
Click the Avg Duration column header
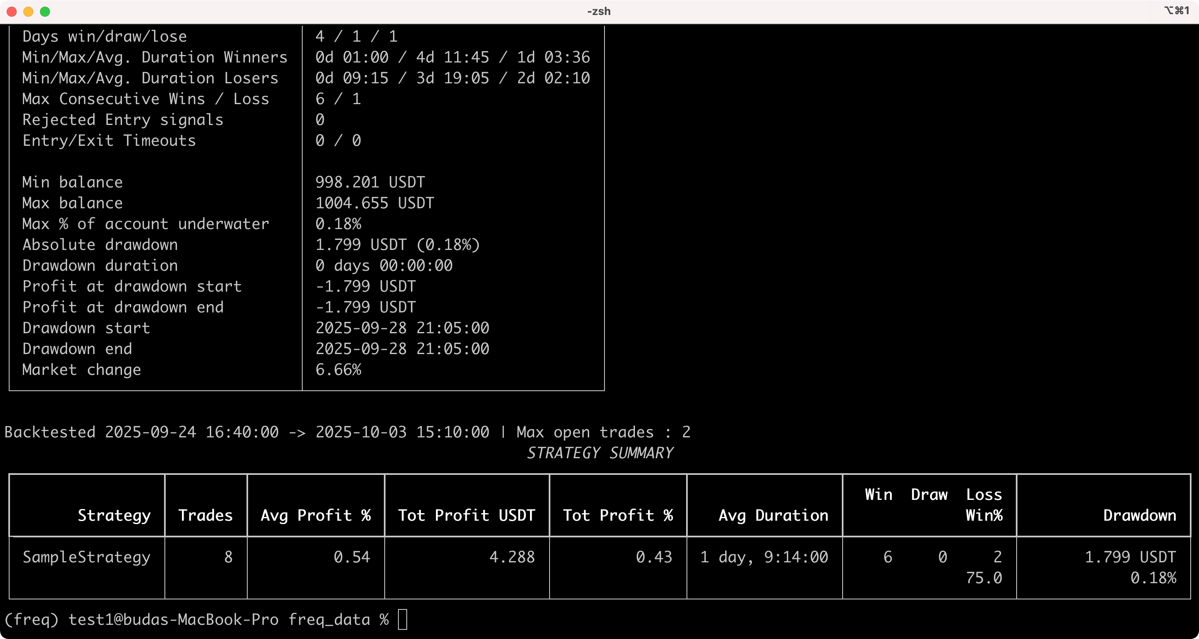pyautogui.click(x=773, y=515)
